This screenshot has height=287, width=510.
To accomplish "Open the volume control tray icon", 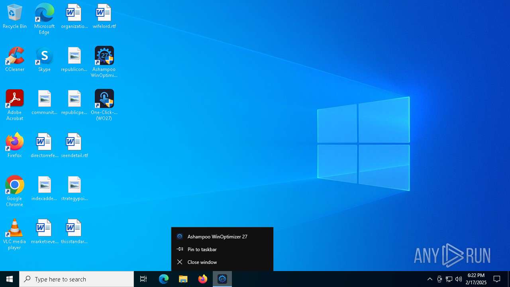I will coord(459,279).
